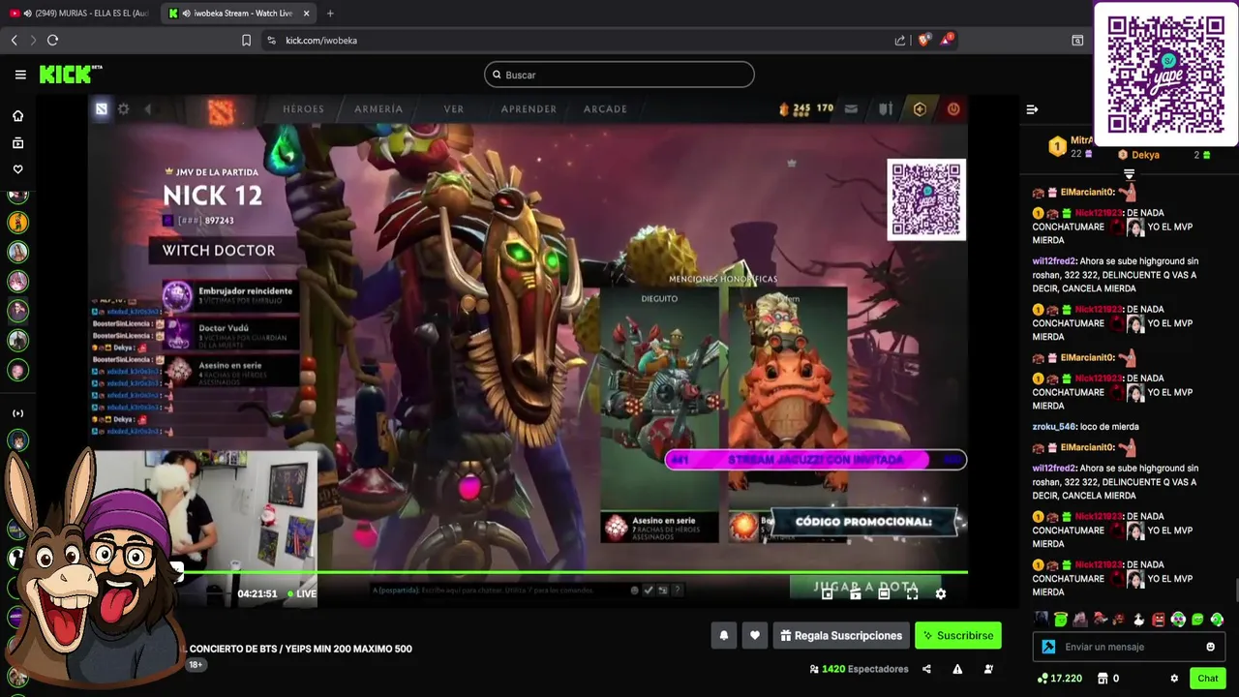1239x697 pixels.
Task: Go to Kick home via logo
Action: 70,75
